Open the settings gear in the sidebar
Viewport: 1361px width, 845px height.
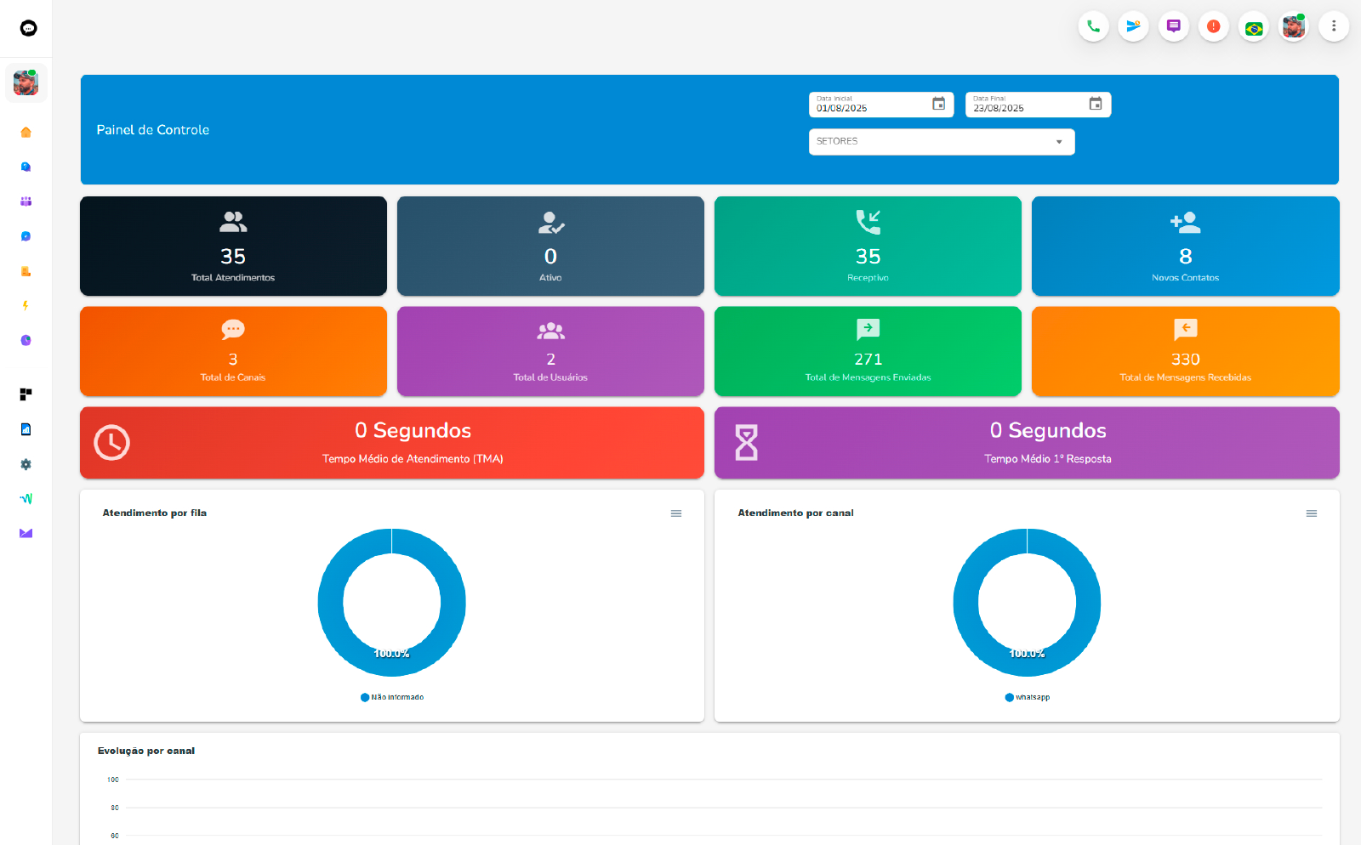(x=26, y=464)
